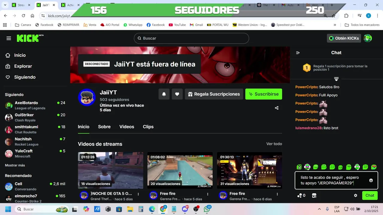Open a new browser tab
Screen dimensions: 383x215
pos(332,5)
